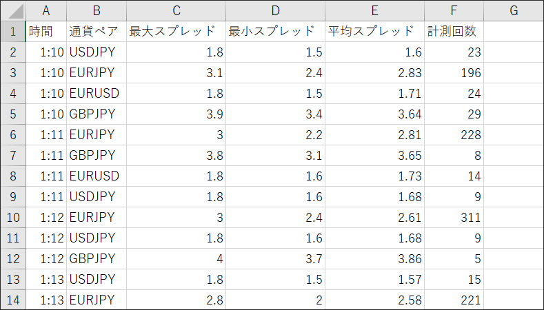Click the 通貨ペア header cell

(97, 32)
